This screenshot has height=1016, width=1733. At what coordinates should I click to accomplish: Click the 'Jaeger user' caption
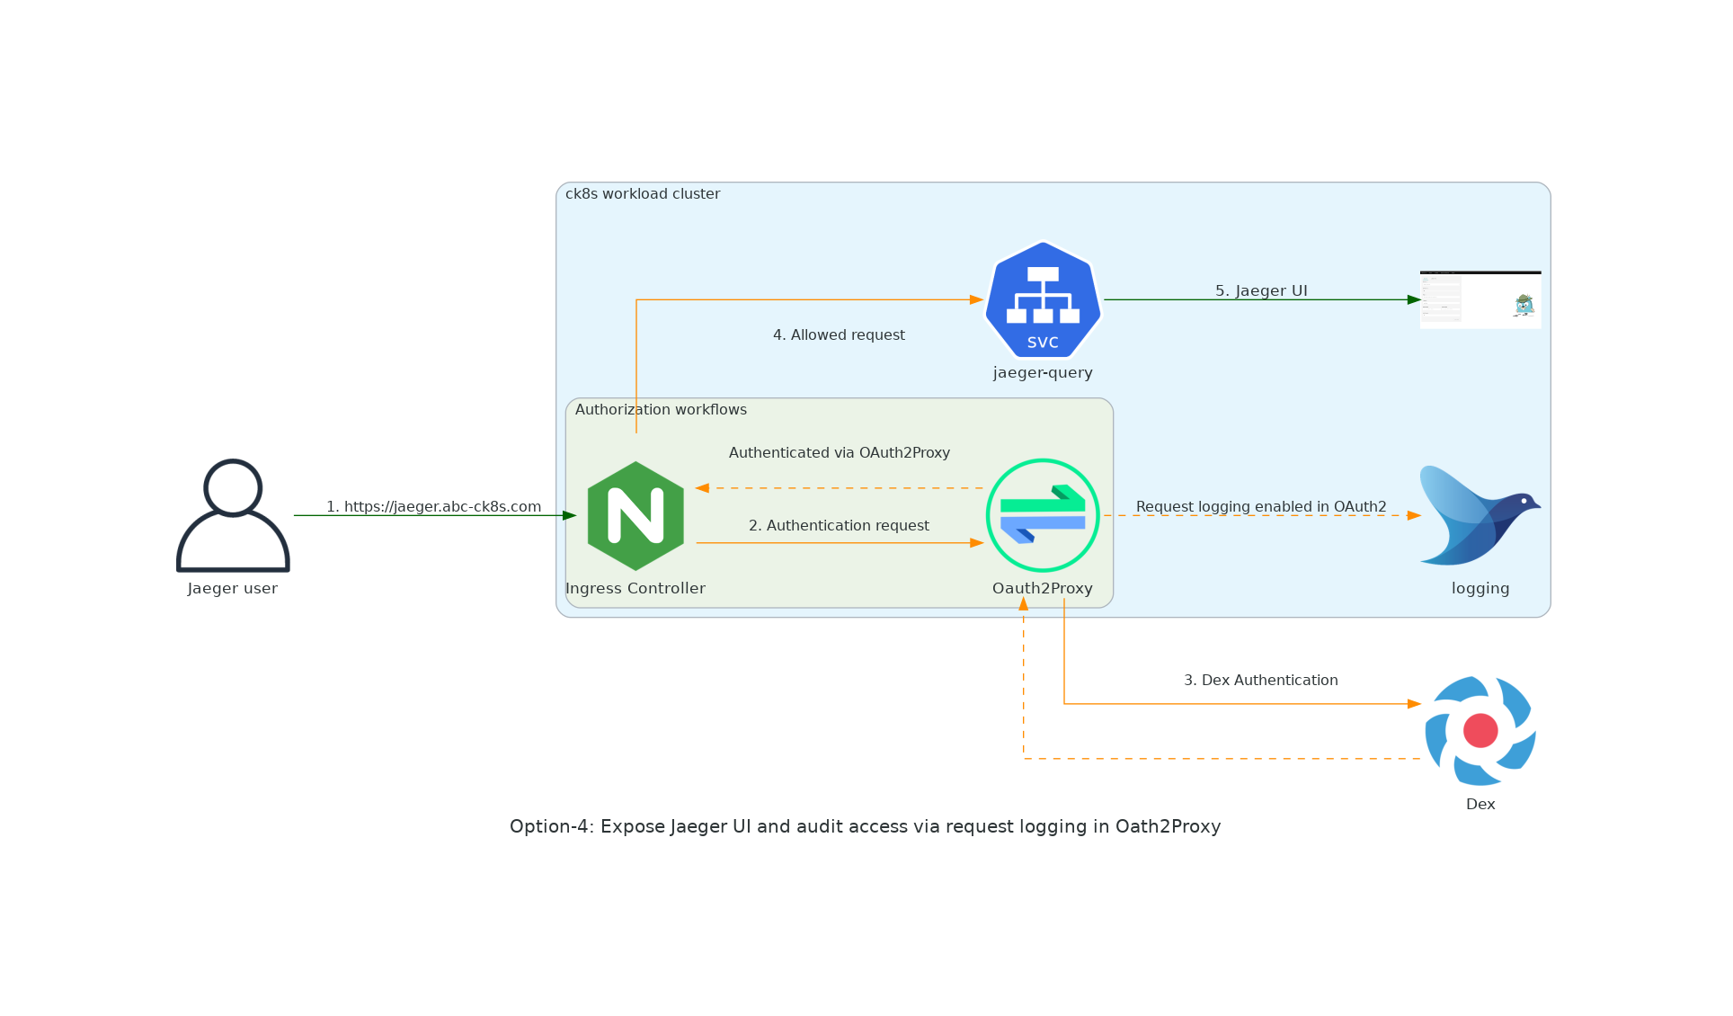pyautogui.click(x=233, y=588)
